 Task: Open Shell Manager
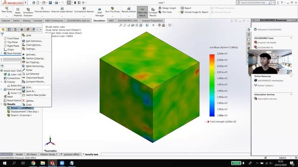click(x=100, y=12)
